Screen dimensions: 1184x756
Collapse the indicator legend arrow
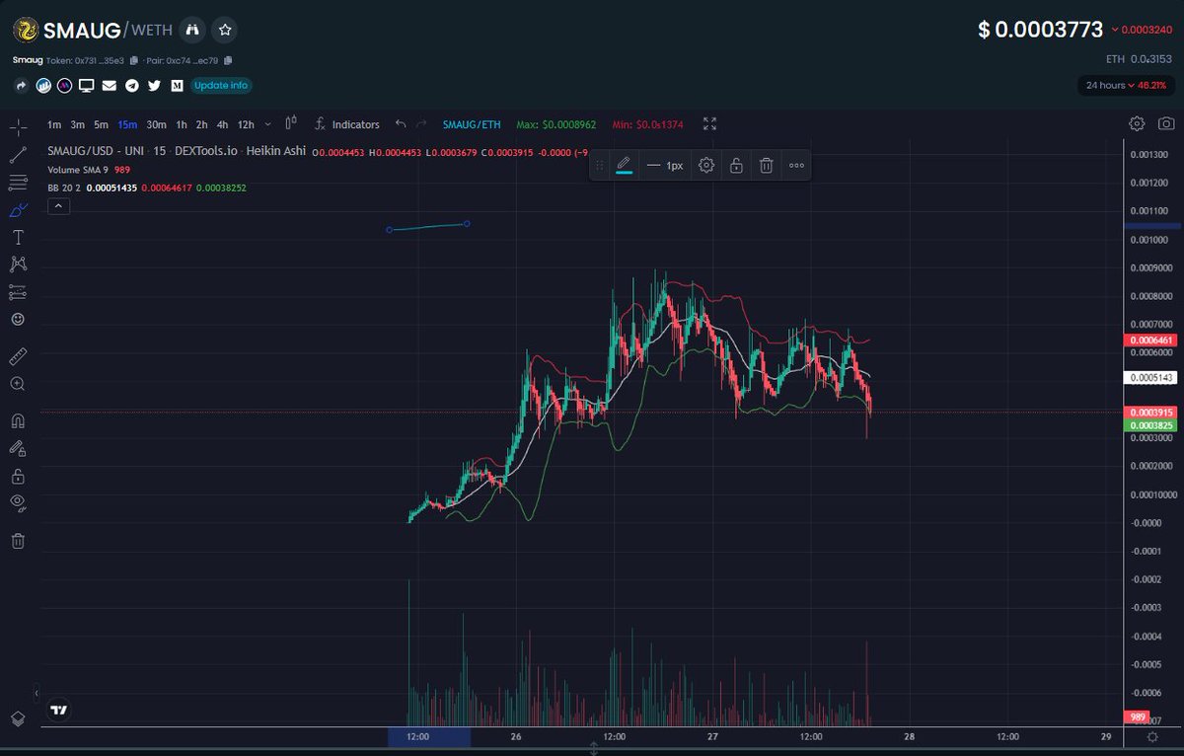point(58,205)
